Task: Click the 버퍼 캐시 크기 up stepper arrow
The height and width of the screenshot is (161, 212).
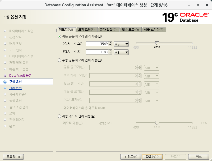Action: coord(139,75)
